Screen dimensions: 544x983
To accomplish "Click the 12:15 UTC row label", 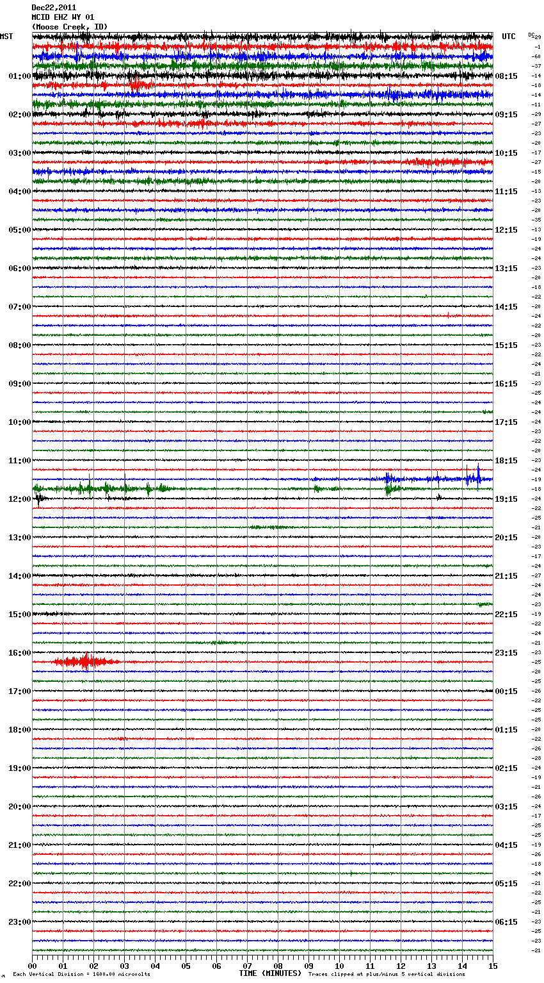I will (x=506, y=230).
